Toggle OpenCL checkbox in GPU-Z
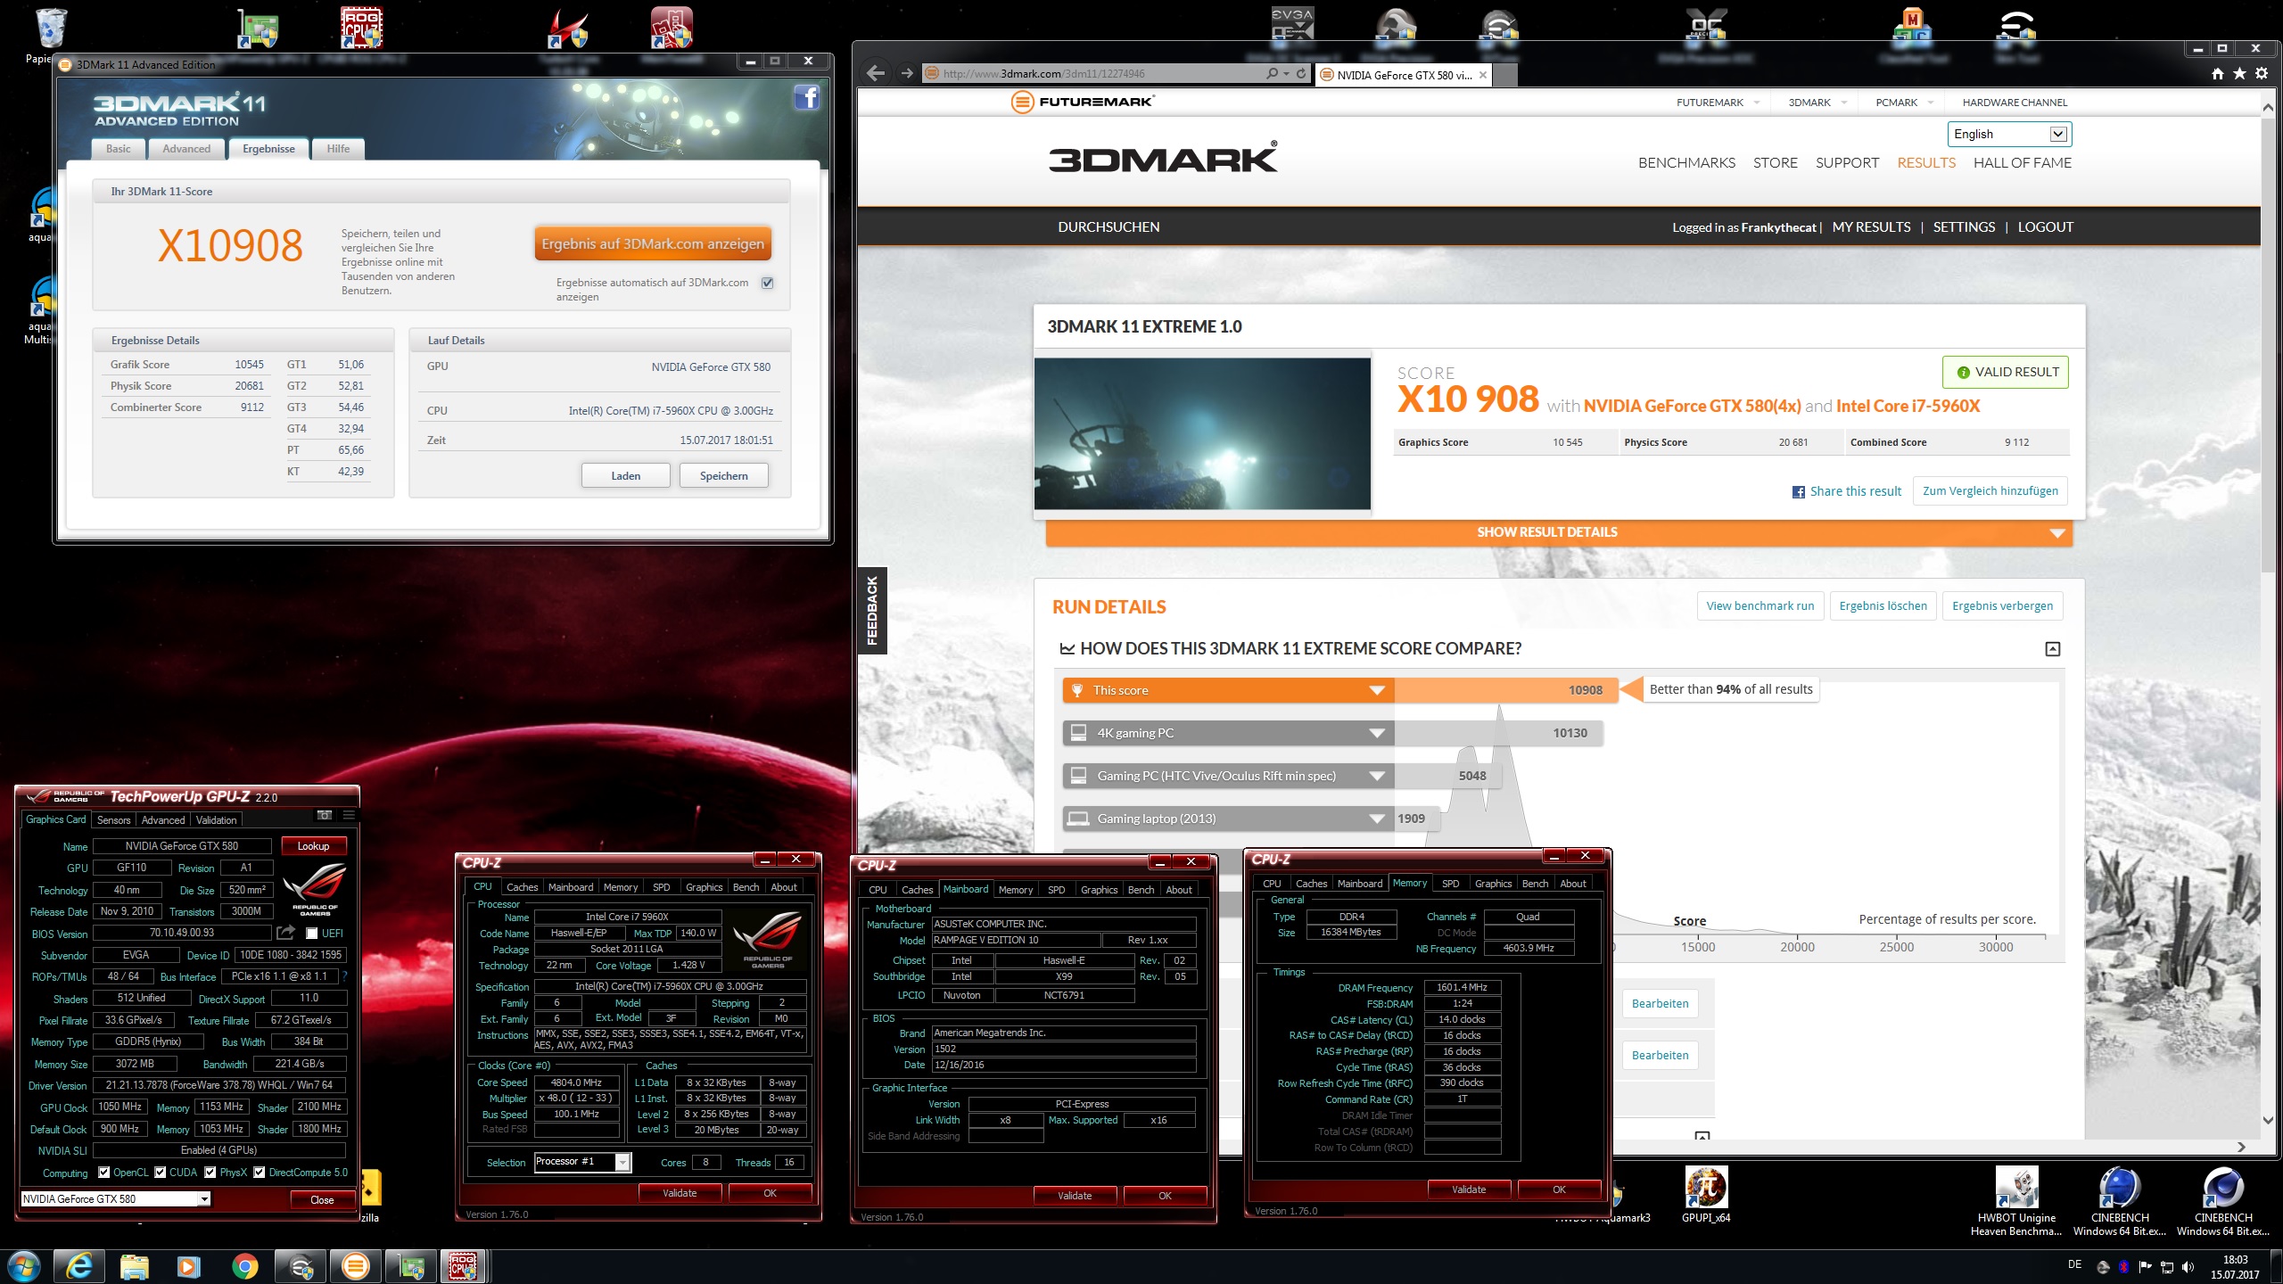The height and width of the screenshot is (1284, 2283). [104, 1172]
